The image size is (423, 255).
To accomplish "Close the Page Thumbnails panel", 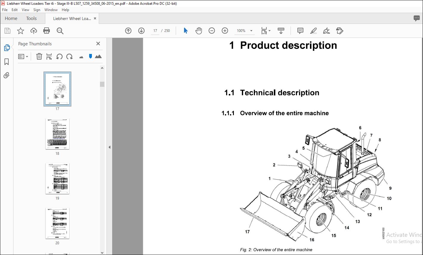I will tap(98, 44).
